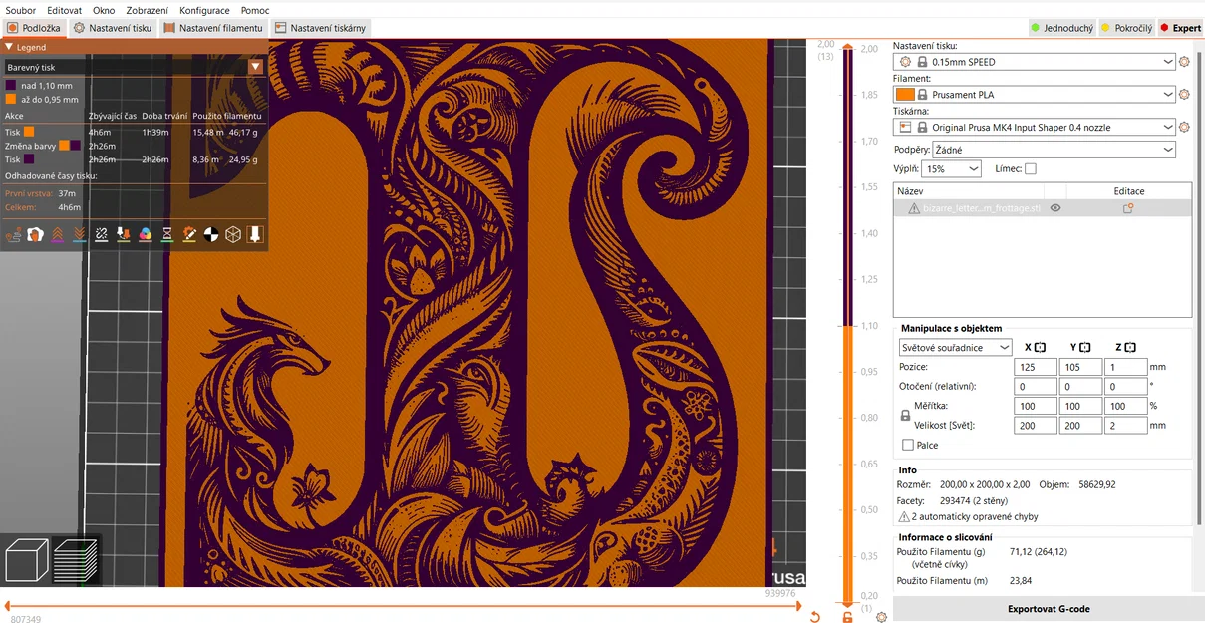
Task: Open the Okno menu
Action: (104, 10)
